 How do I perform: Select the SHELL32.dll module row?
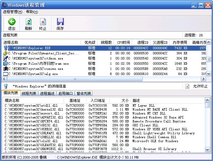104,137
